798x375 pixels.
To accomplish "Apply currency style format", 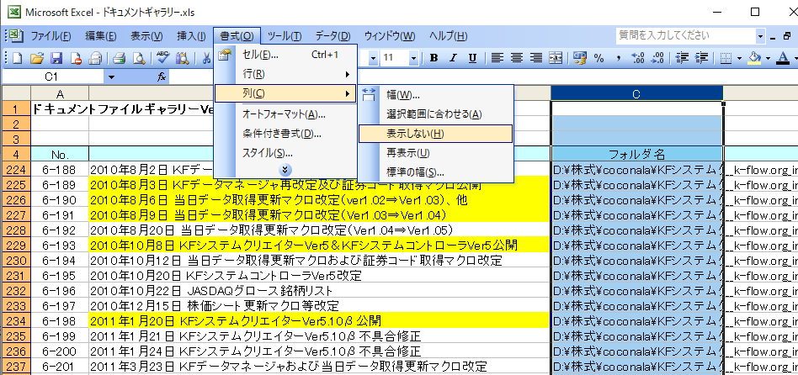I will click(x=580, y=58).
